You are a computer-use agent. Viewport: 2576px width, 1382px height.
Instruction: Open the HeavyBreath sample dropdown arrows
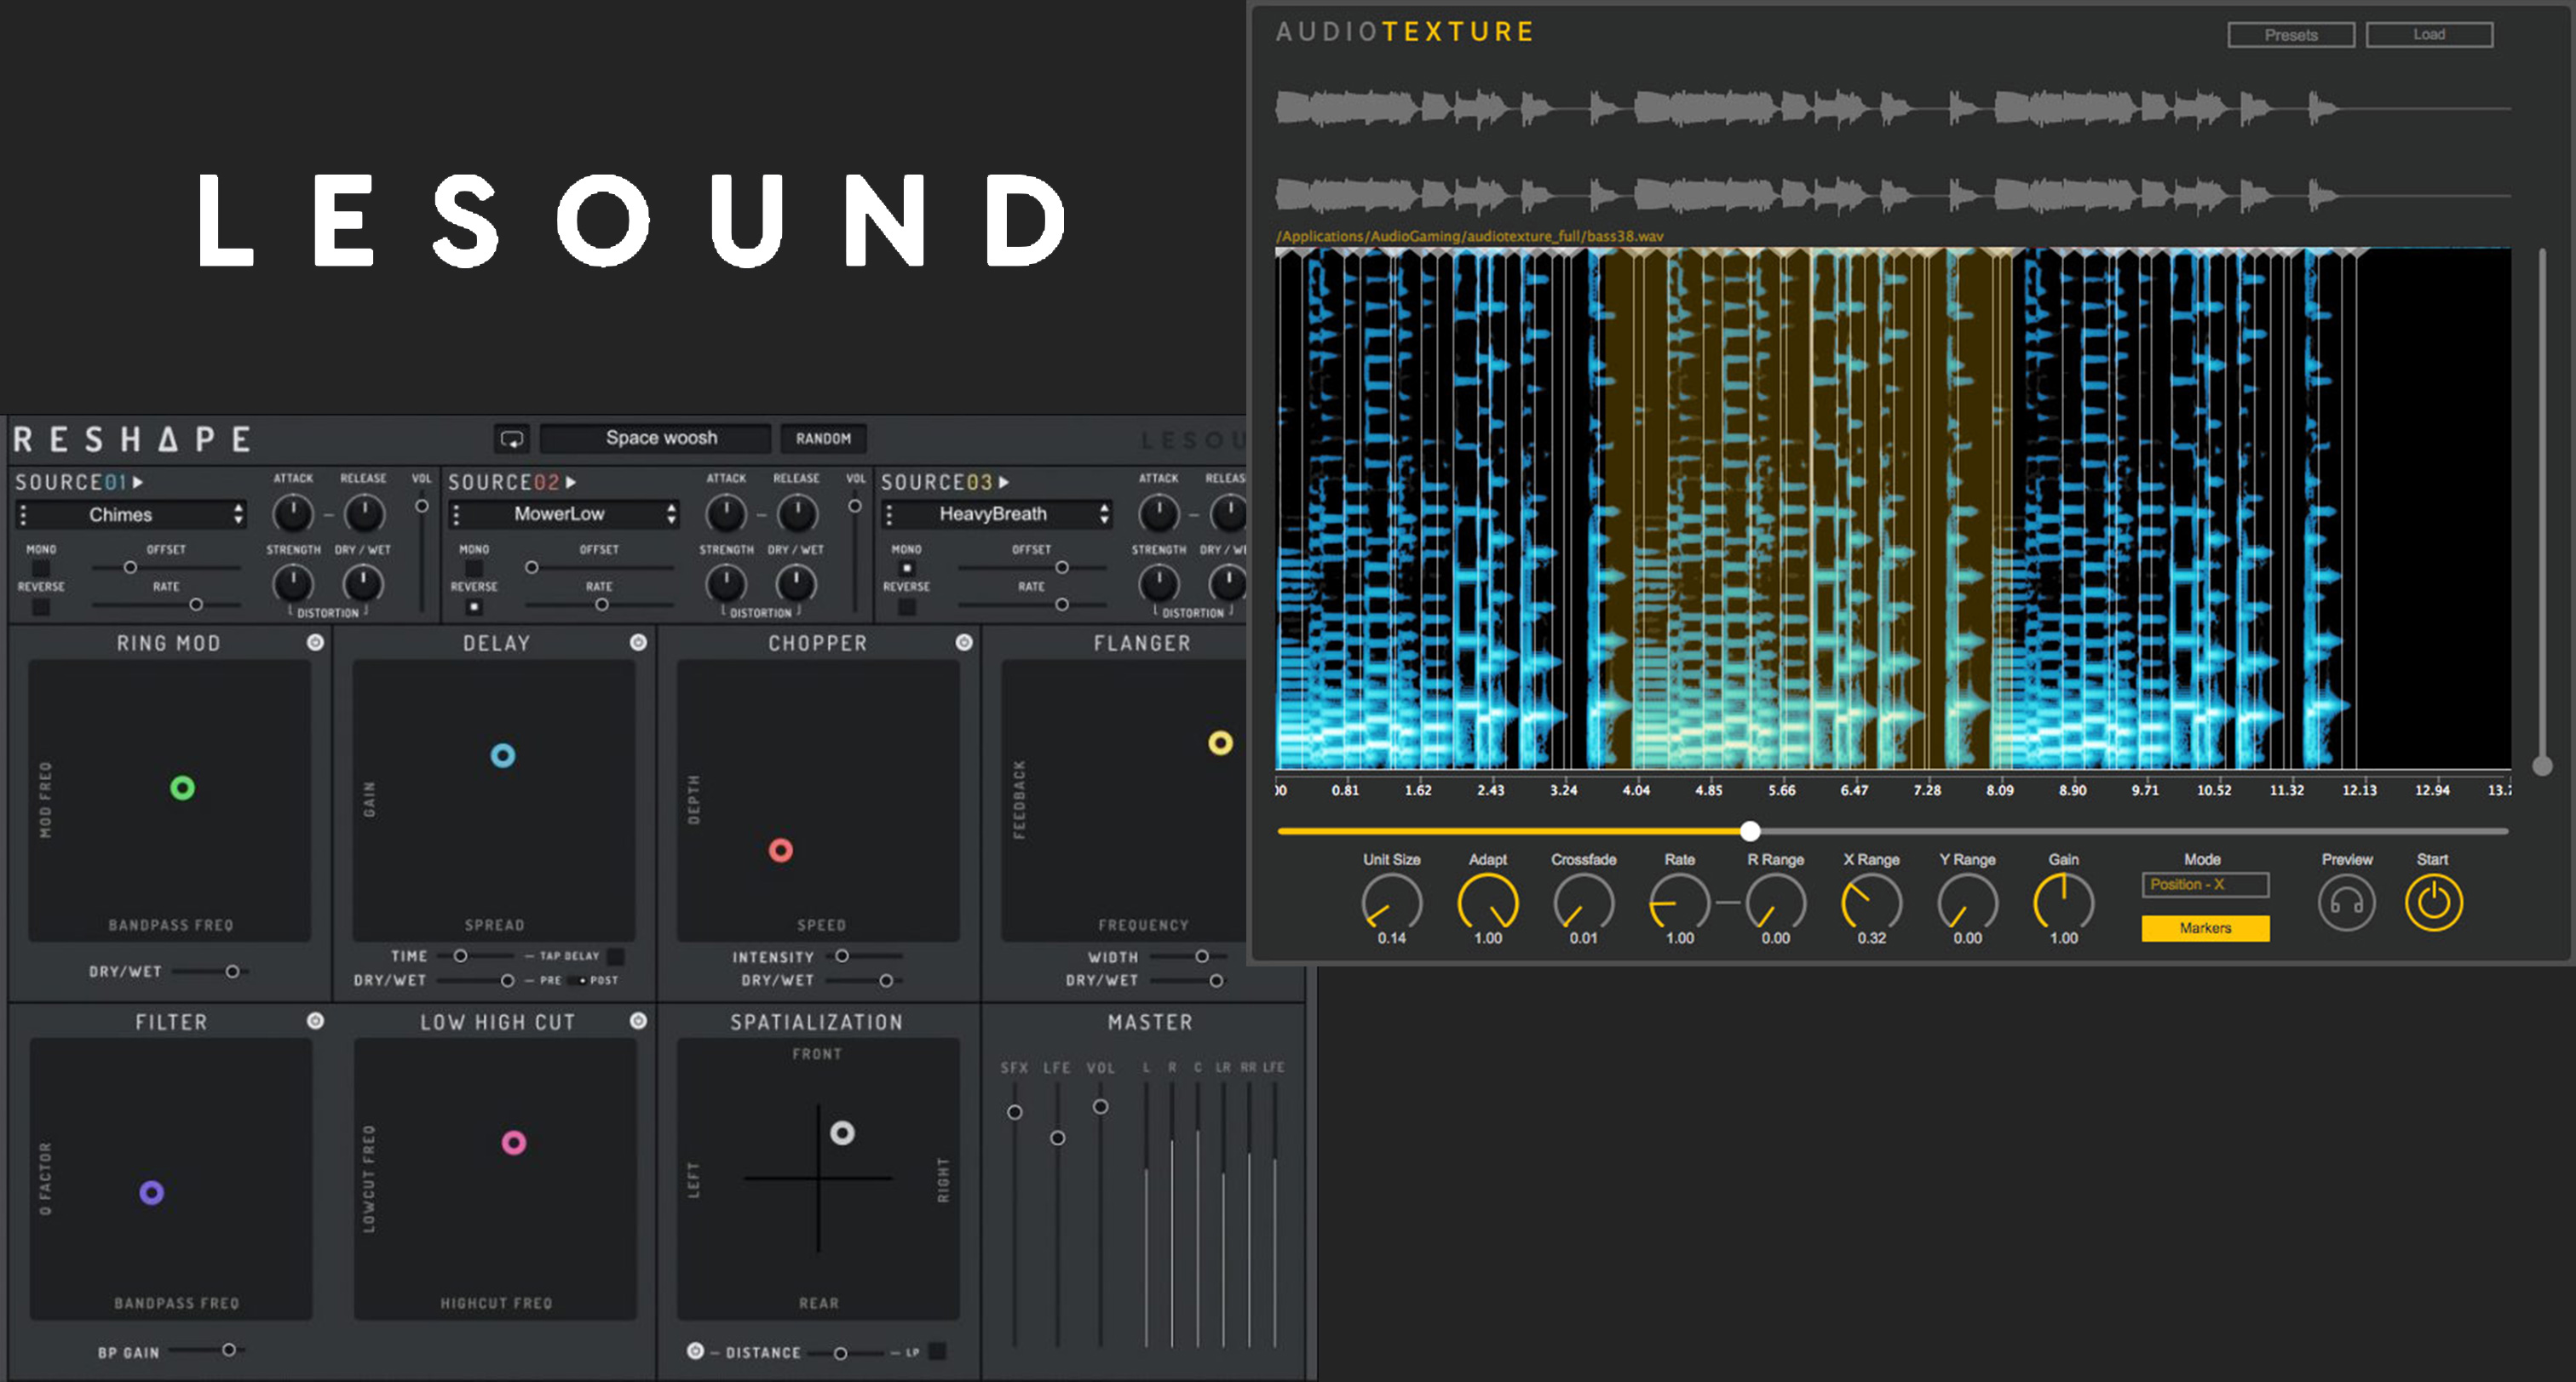point(1104,514)
